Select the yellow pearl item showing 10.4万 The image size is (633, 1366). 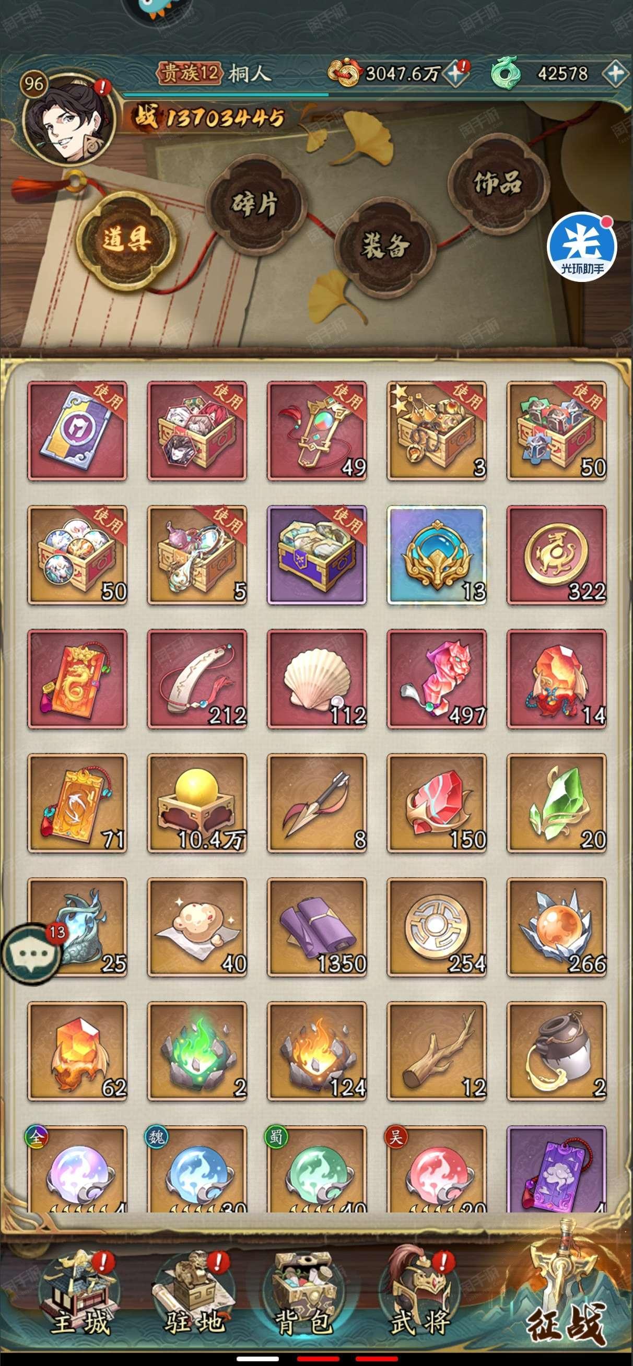click(197, 804)
